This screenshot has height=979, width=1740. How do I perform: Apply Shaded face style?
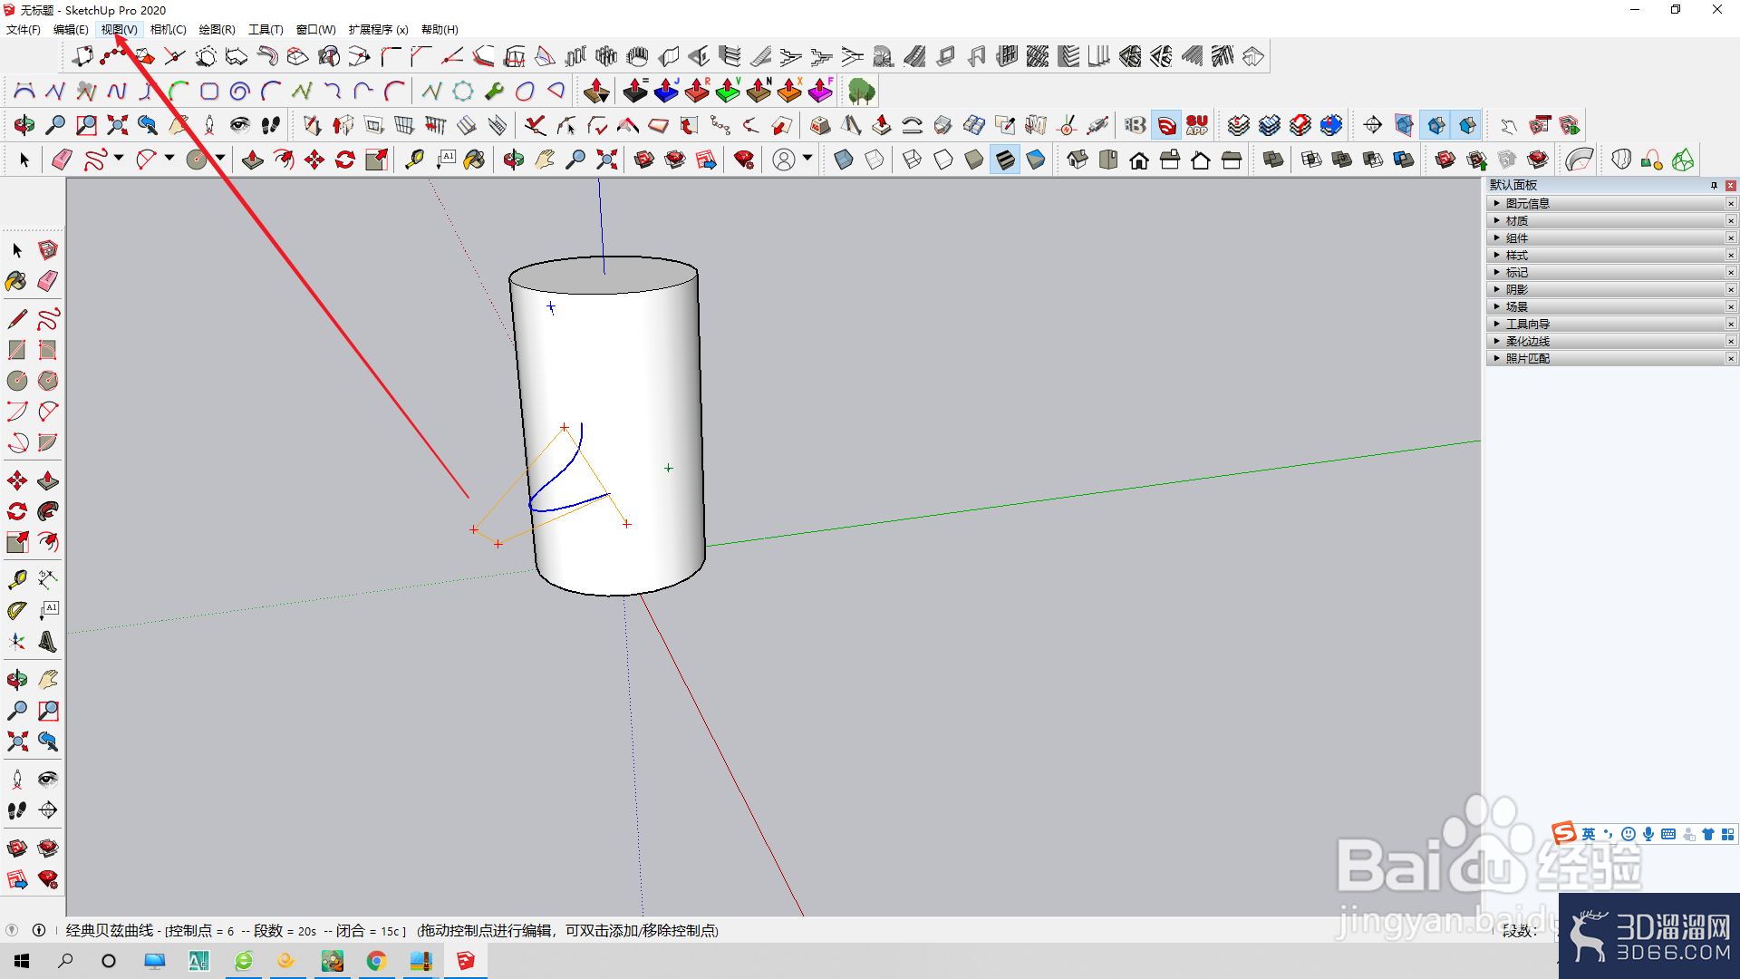tap(974, 160)
